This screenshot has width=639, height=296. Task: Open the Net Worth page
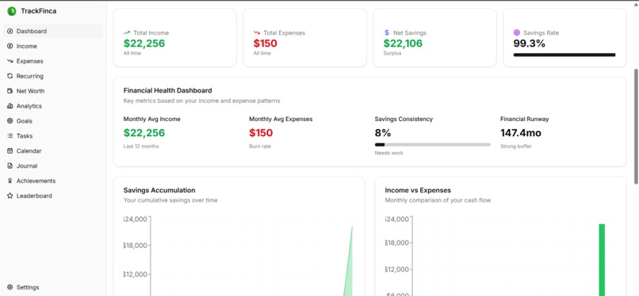53,91
